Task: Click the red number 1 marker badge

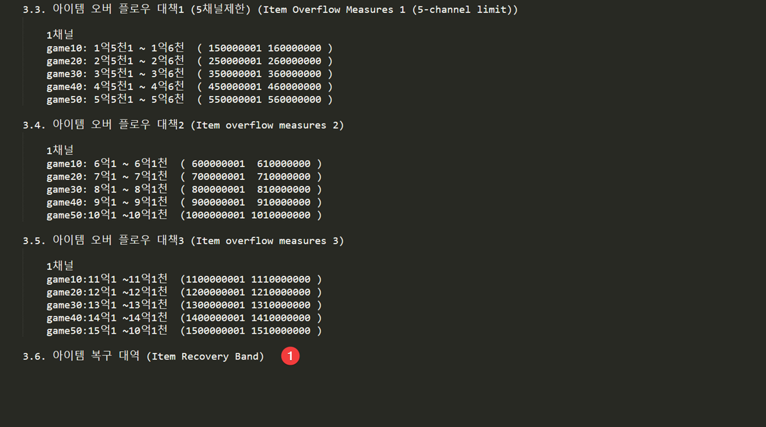Action: [290, 356]
